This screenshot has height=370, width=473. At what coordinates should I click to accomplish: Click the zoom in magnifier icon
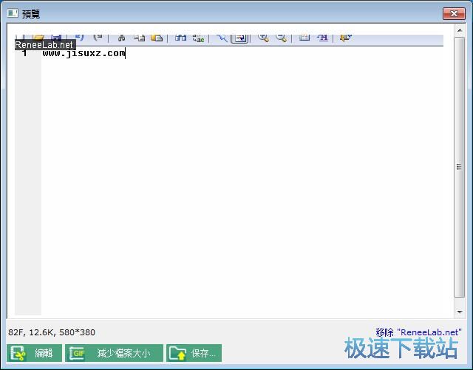click(263, 38)
